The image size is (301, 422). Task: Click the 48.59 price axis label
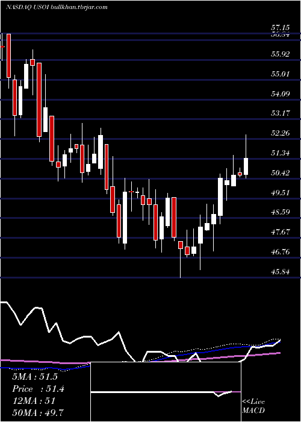click(x=281, y=212)
